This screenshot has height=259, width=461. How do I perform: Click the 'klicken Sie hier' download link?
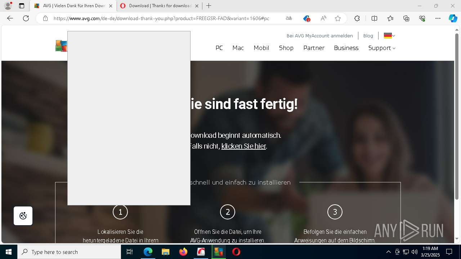(243, 146)
